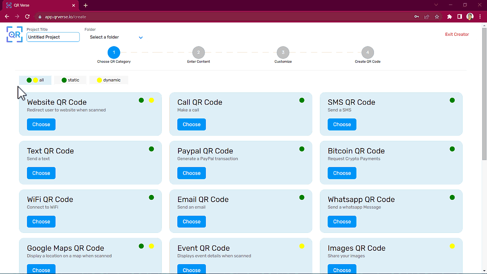Screen dimensions: 487x274
Task: Choose the SMS QR Code option
Action: point(342,124)
